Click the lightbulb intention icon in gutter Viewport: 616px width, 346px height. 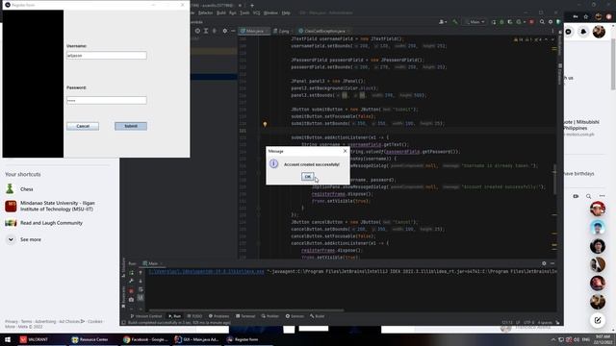(x=265, y=124)
